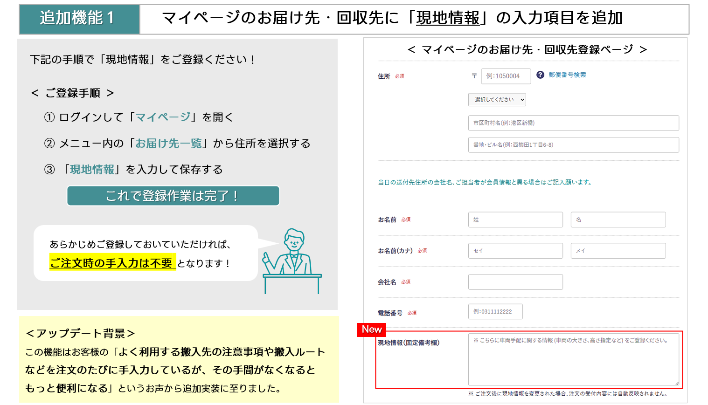The width and height of the screenshot is (708, 405).
Task: Click the 〒 postal mark symbol
Action: [x=474, y=76]
